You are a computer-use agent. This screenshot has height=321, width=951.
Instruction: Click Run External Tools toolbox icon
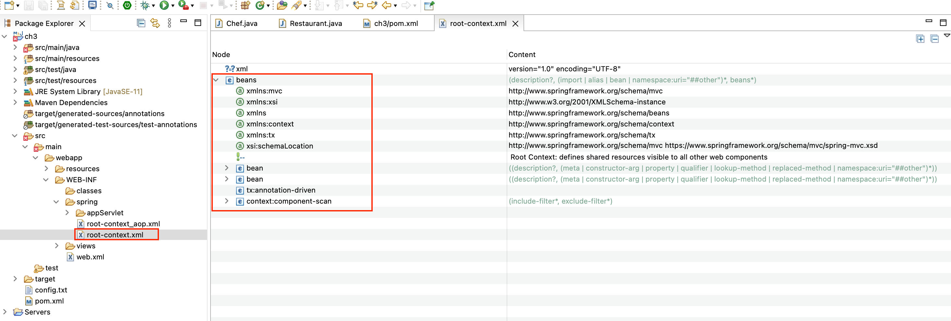(184, 5)
